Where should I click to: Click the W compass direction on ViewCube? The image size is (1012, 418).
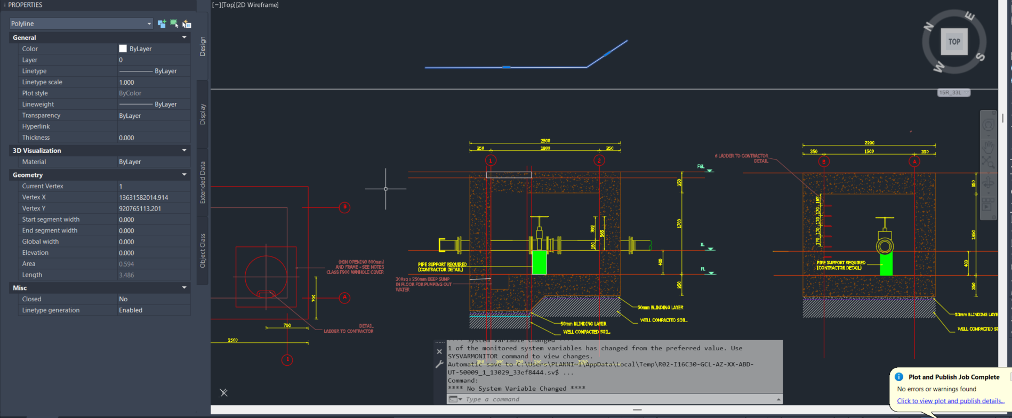[939, 67]
